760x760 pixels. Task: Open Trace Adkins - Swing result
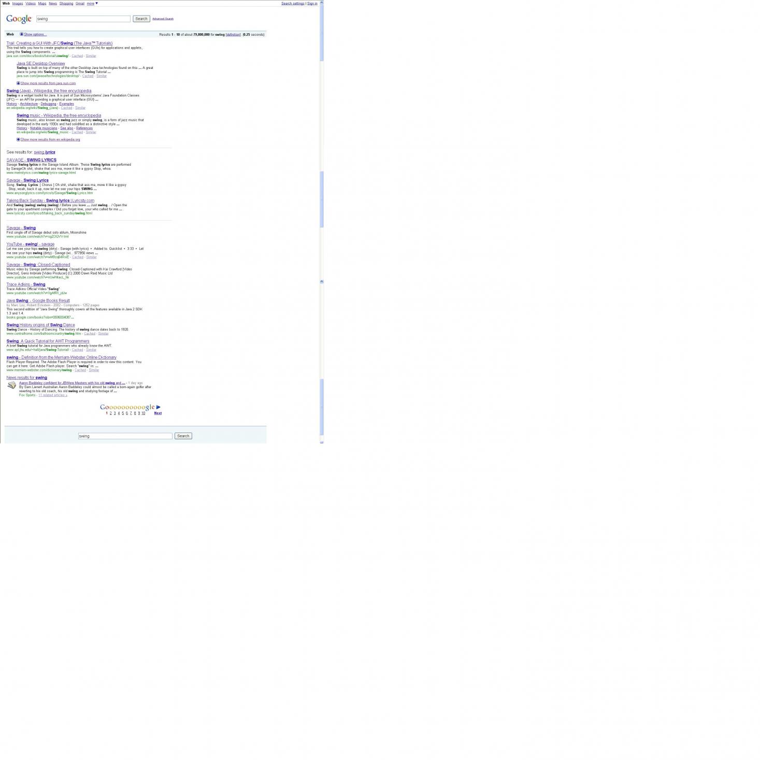(26, 284)
